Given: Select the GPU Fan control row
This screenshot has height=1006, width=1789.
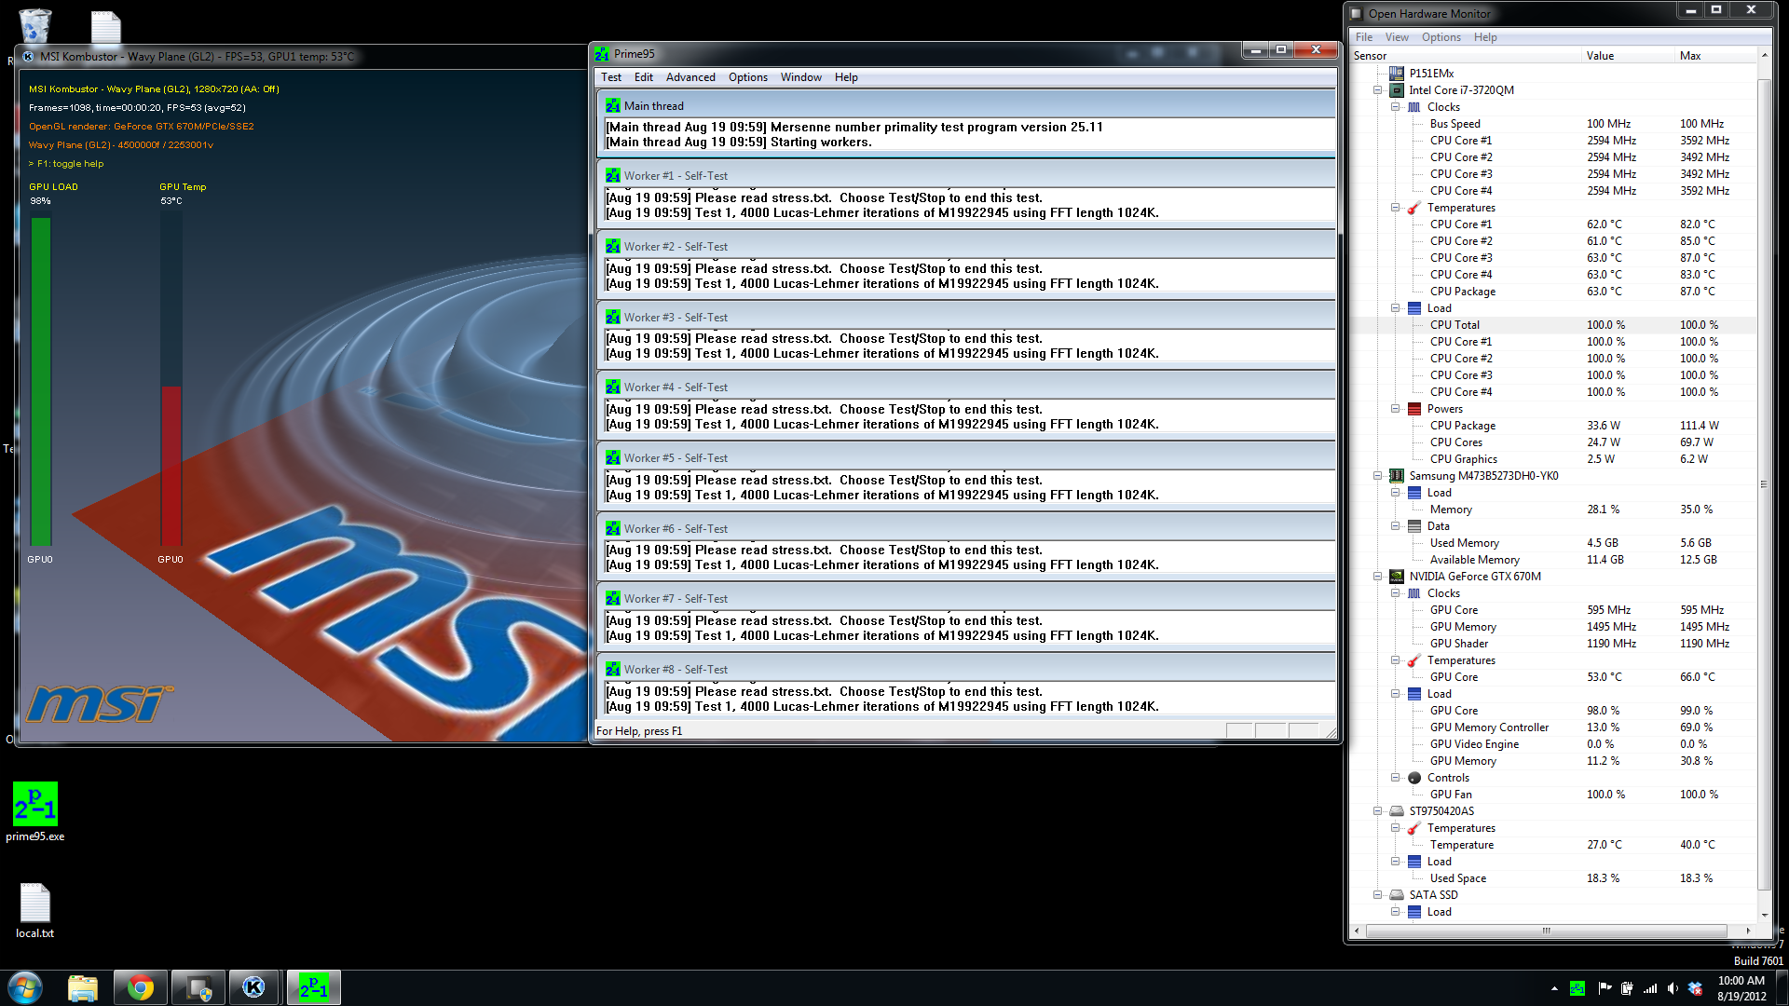Looking at the screenshot, I should 1553,795.
